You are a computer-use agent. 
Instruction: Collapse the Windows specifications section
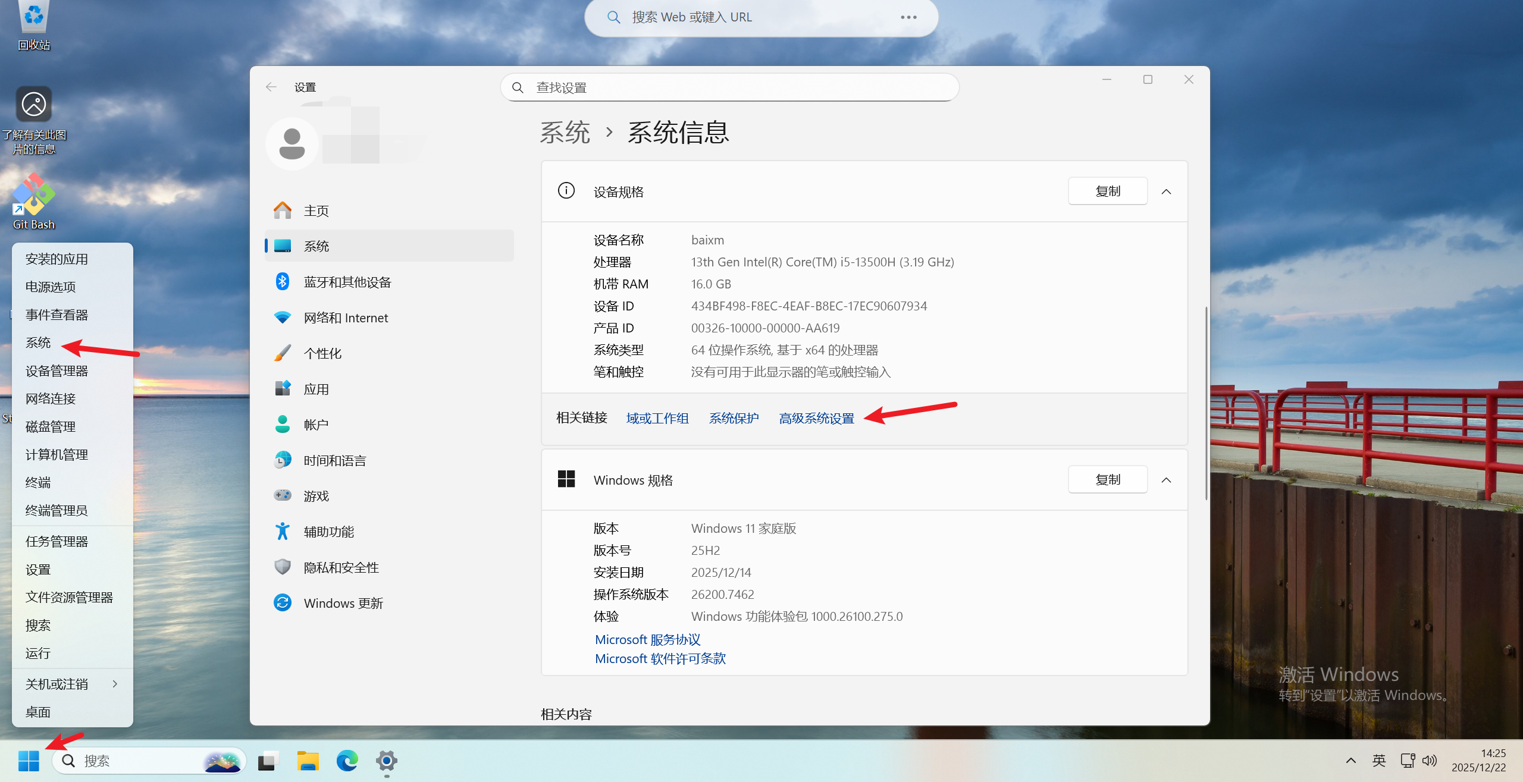(x=1166, y=480)
